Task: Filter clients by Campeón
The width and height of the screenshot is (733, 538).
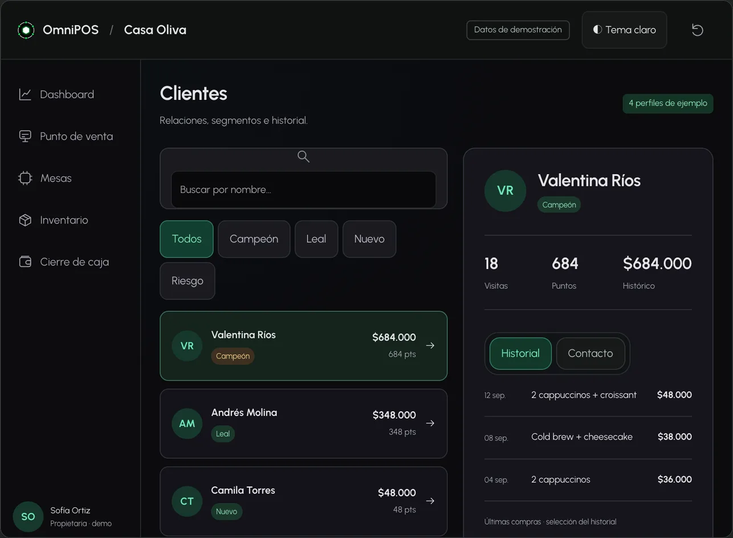Action: pyautogui.click(x=254, y=239)
